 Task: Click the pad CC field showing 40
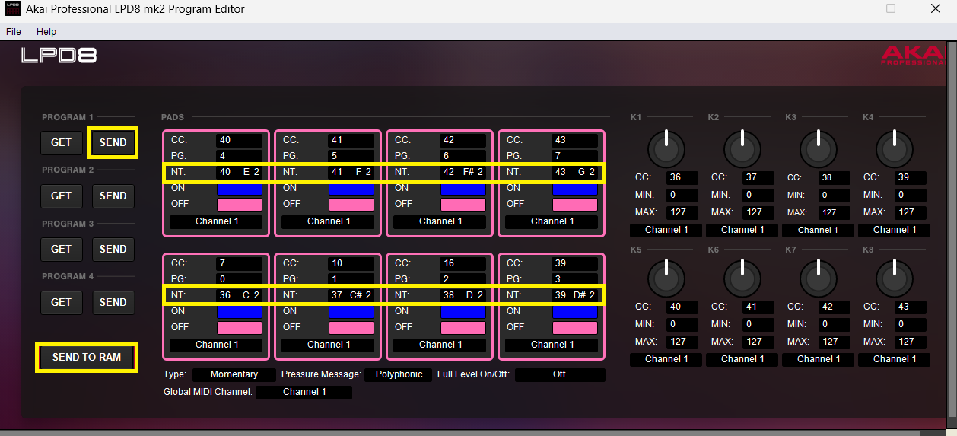240,140
